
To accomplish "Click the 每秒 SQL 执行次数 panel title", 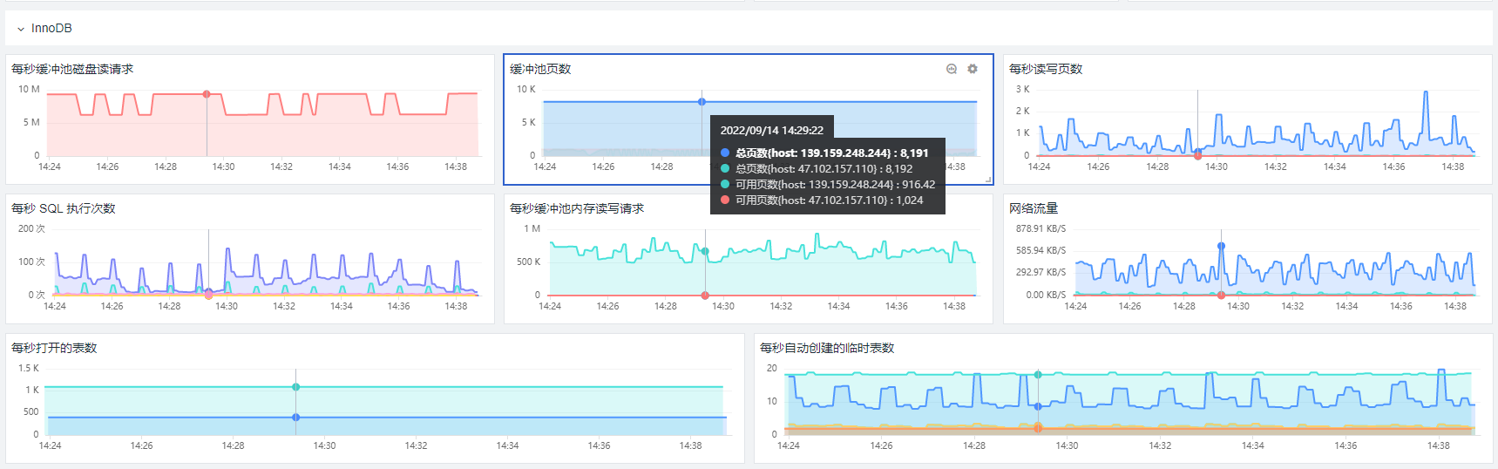I will (64, 208).
